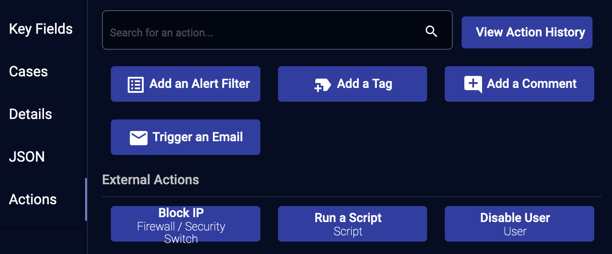Click the 'Trigger an Email' button text

[x=198, y=137]
